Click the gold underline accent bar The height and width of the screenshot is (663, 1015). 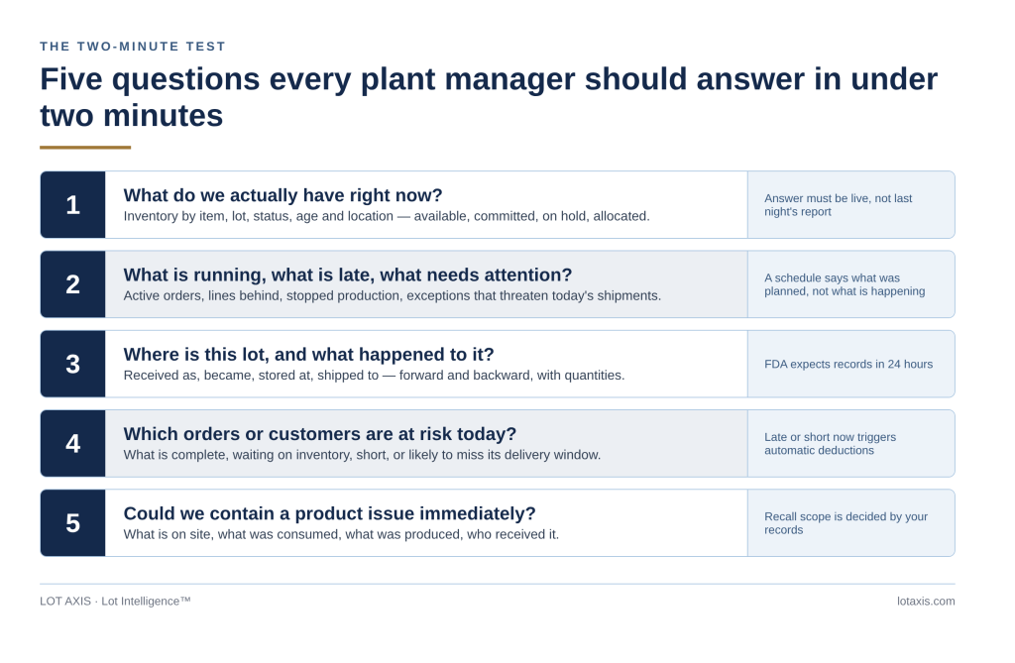85,148
